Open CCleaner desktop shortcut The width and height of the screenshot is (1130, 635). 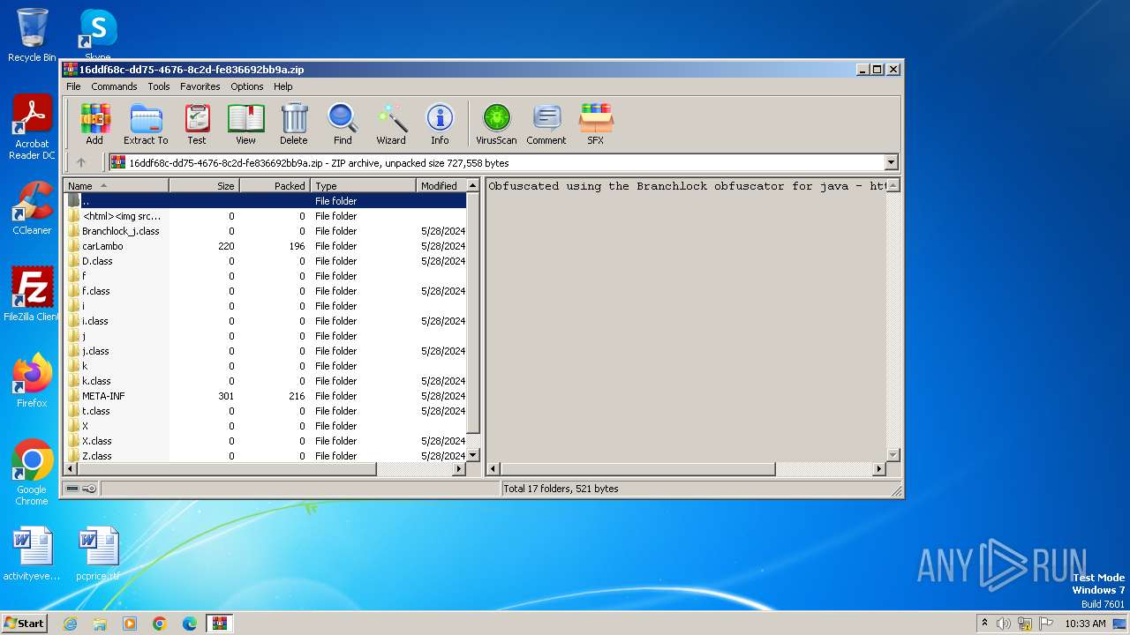(32, 207)
